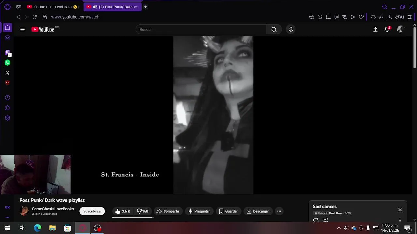Open YouTube create/upload arrow icon
The image size is (417, 234).
pyautogui.click(x=375, y=30)
